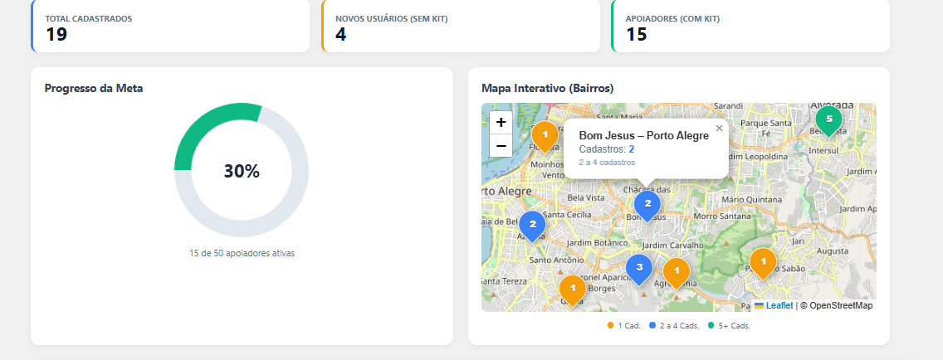
Task: Click the Apoiadores (com kit) card
Action: (750, 26)
